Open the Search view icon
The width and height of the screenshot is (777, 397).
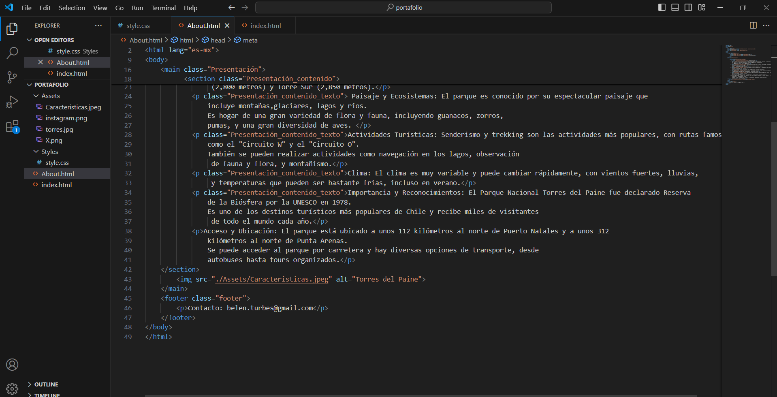click(x=12, y=53)
